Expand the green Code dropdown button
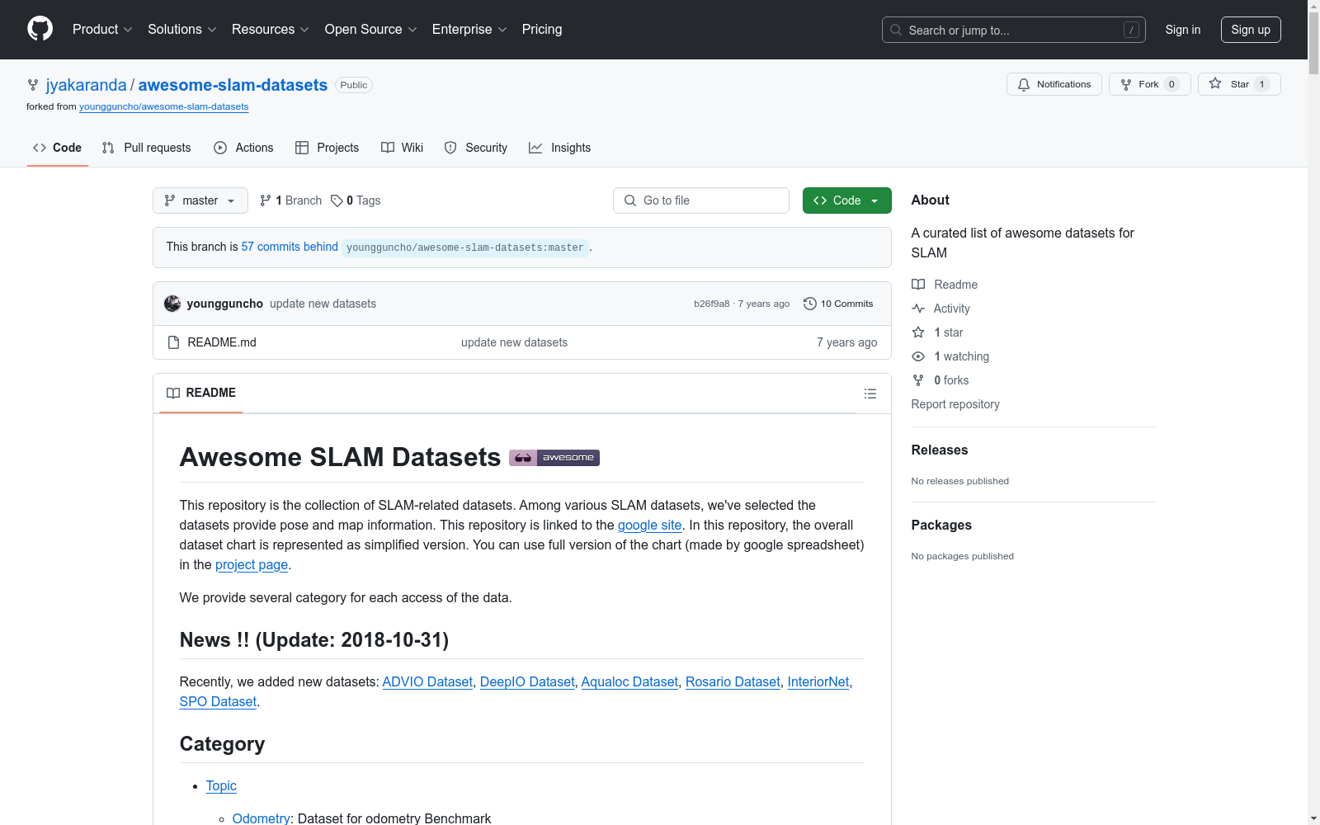Image resolution: width=1320 pixels, height=825 pixels. pos(846,200)
